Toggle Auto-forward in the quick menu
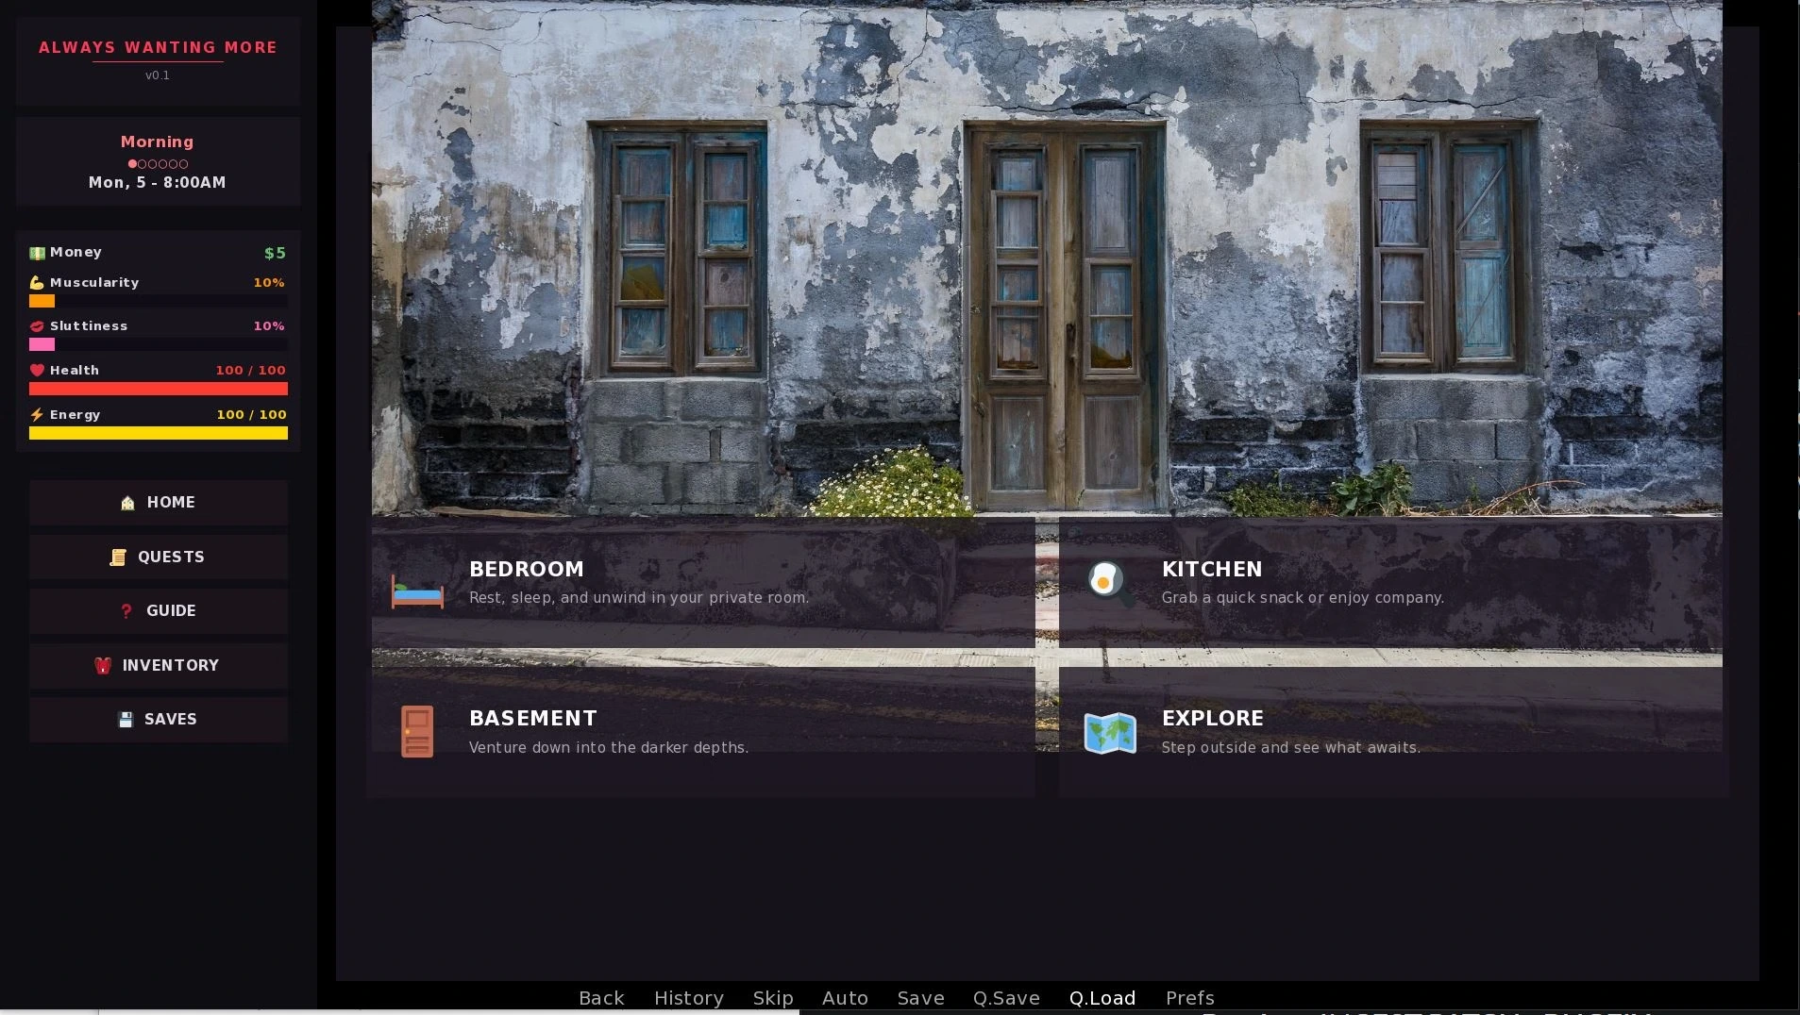1800x1015 pixels. 845,998
